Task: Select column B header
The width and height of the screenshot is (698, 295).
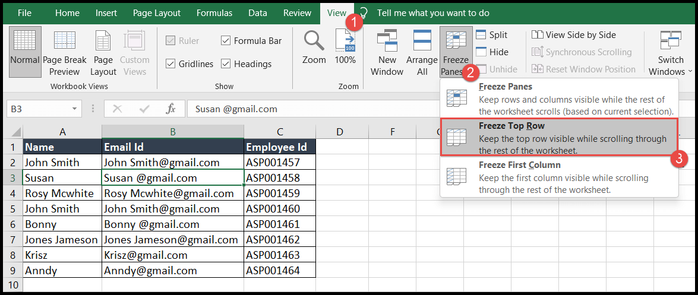Action: (x=173, y=132)
